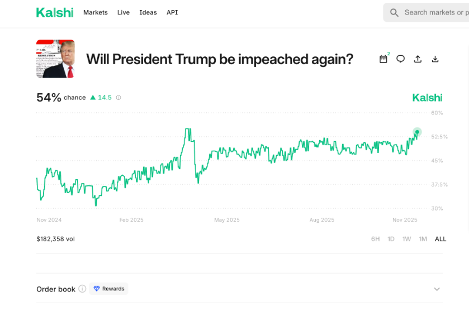Click the Order book info icon
The height and width of the screenshot is (335, 469).
(x=82, y=289)
